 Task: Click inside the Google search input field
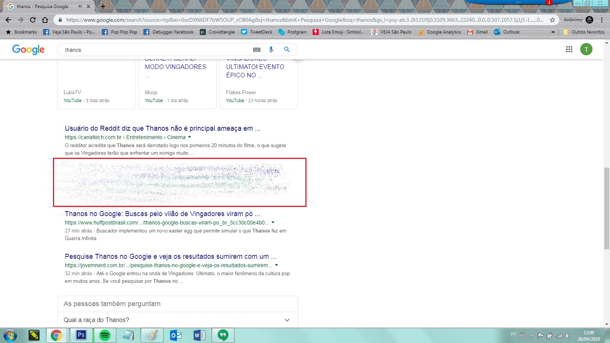[152, 49]
